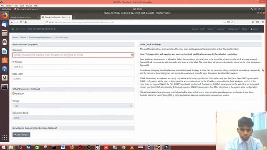Open Firefox from the Ubuntu dock
Screen dimensions: 267x150
pos(5,15)
